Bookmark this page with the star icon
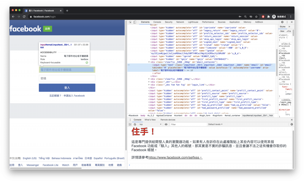Image resolution: width=304 pixels, height=182 pixels. coord(256,17)
